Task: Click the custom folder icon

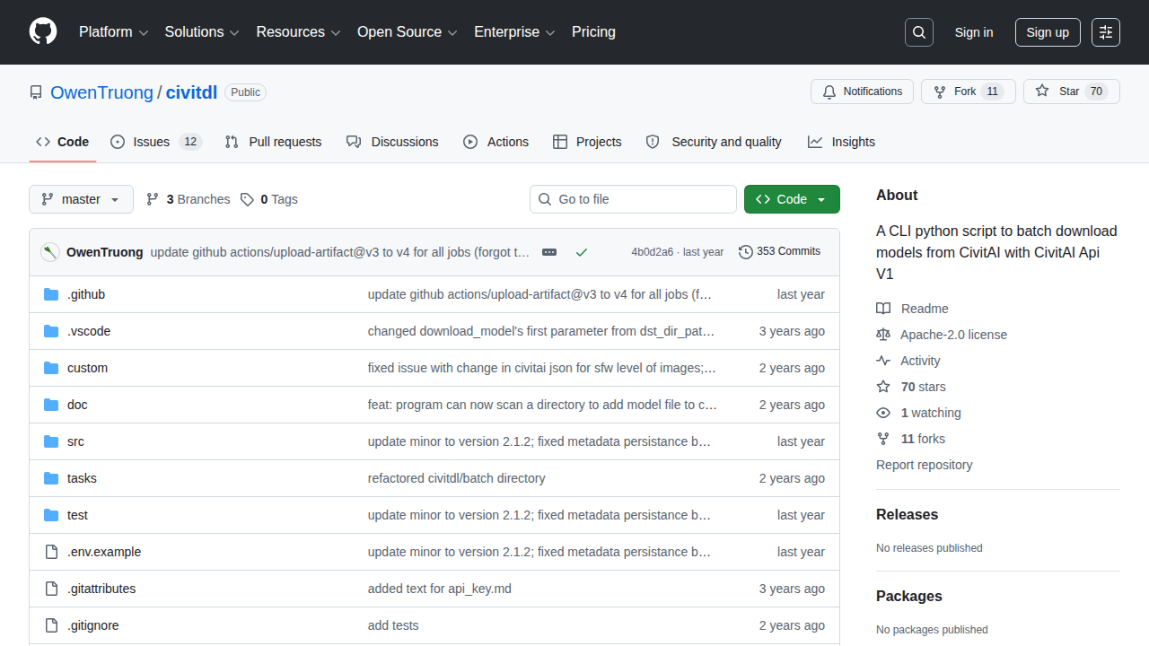Action: click(x=51, y=368)
